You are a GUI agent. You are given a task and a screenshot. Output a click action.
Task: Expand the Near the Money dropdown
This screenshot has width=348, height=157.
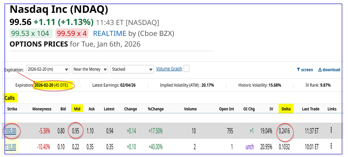tap(90, 69)
